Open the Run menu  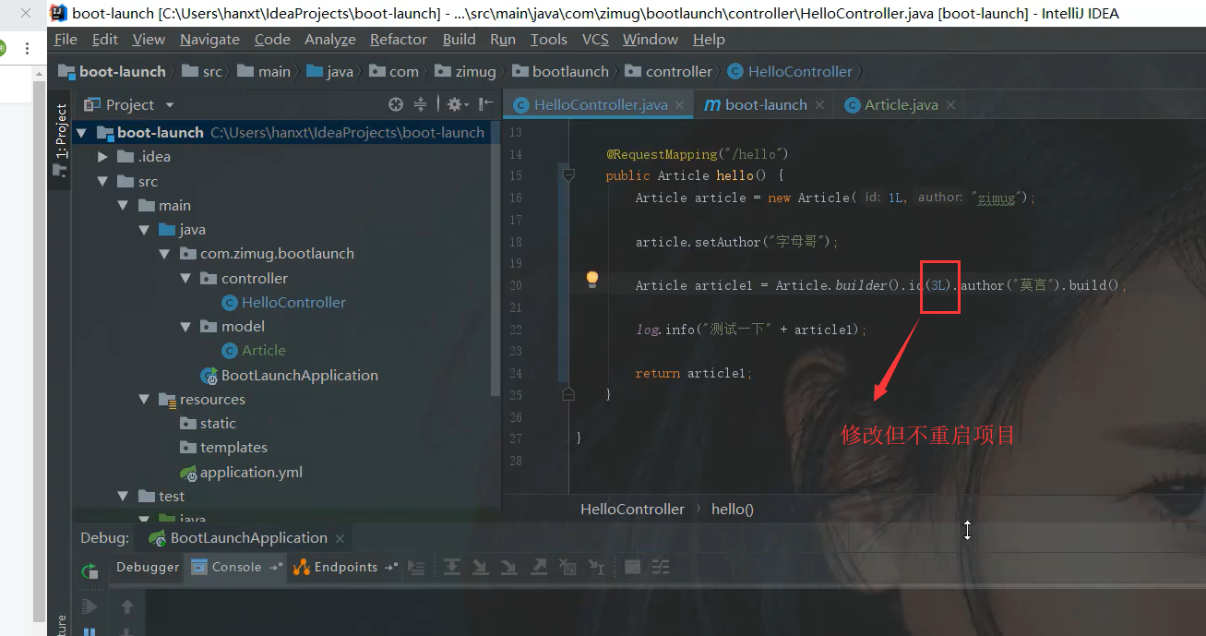pyautogui.click(x=503, y=39)
